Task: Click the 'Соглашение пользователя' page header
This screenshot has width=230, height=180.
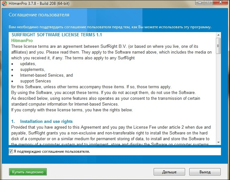Action: (39, 15)
